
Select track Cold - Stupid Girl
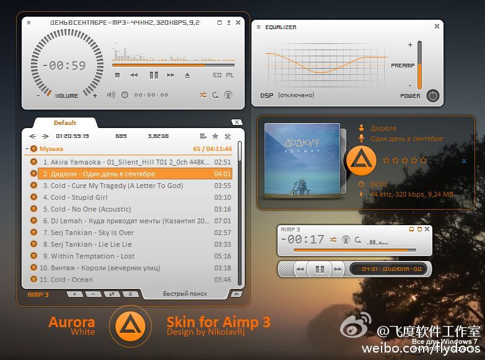coord(135,197)
